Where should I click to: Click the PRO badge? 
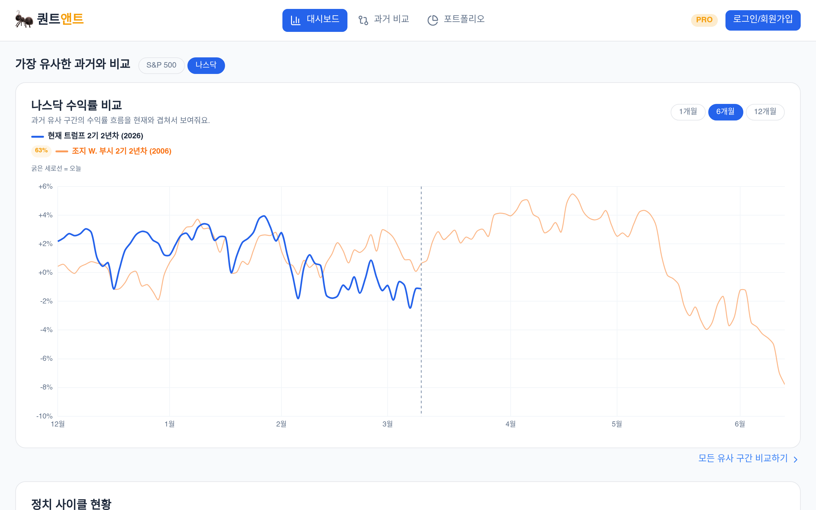(x=704, y=20)
